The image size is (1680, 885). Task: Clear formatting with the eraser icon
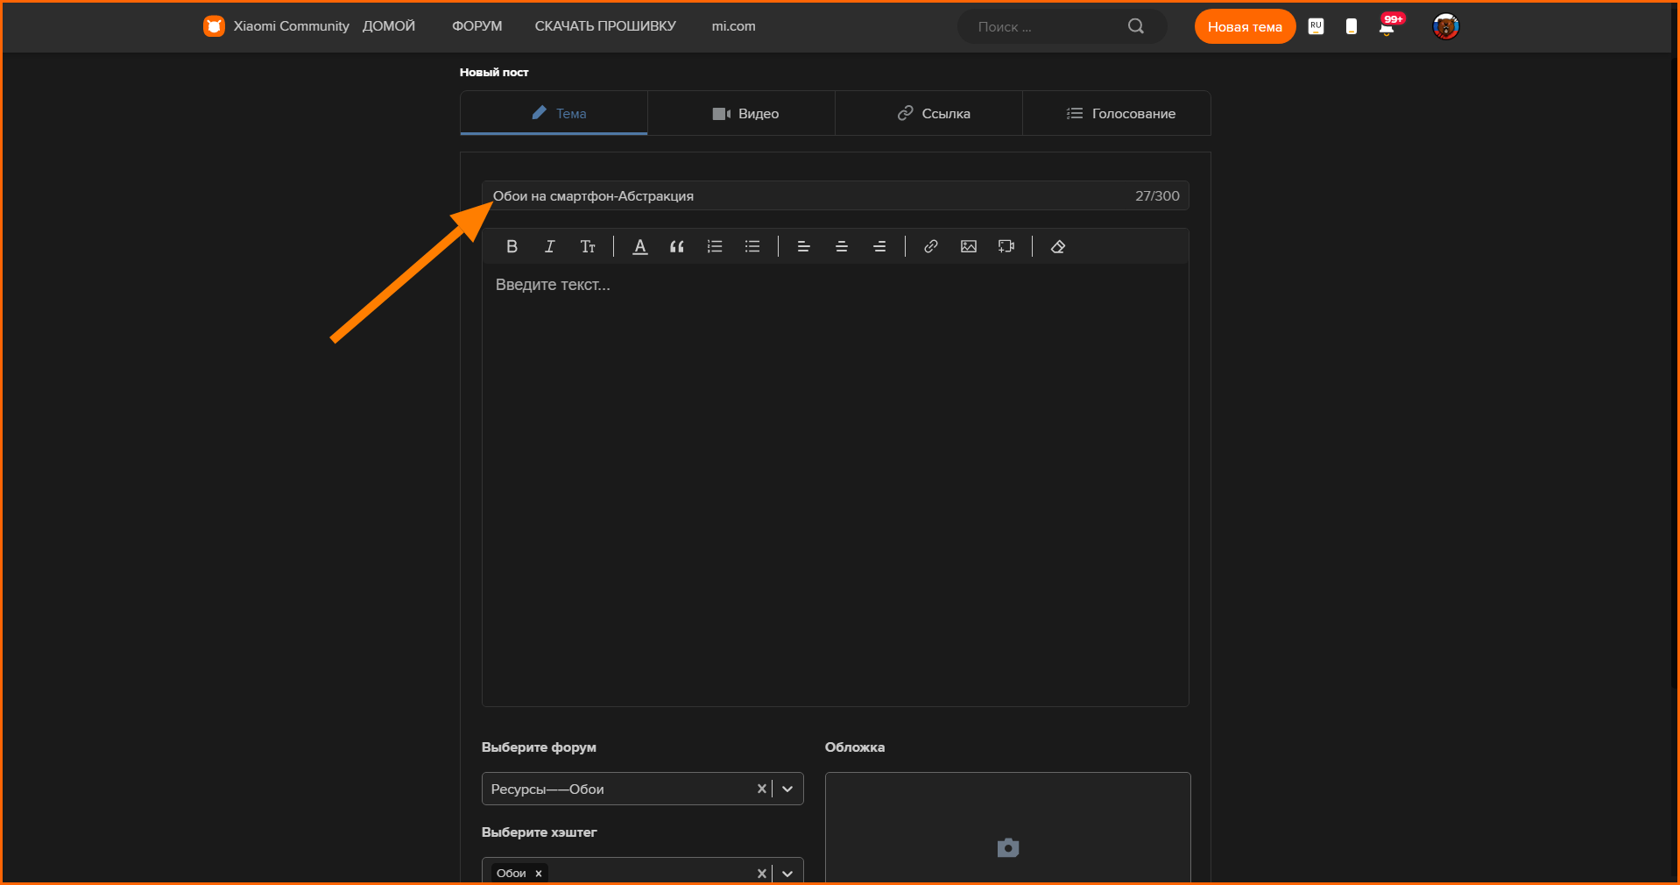coord(1058,246)
